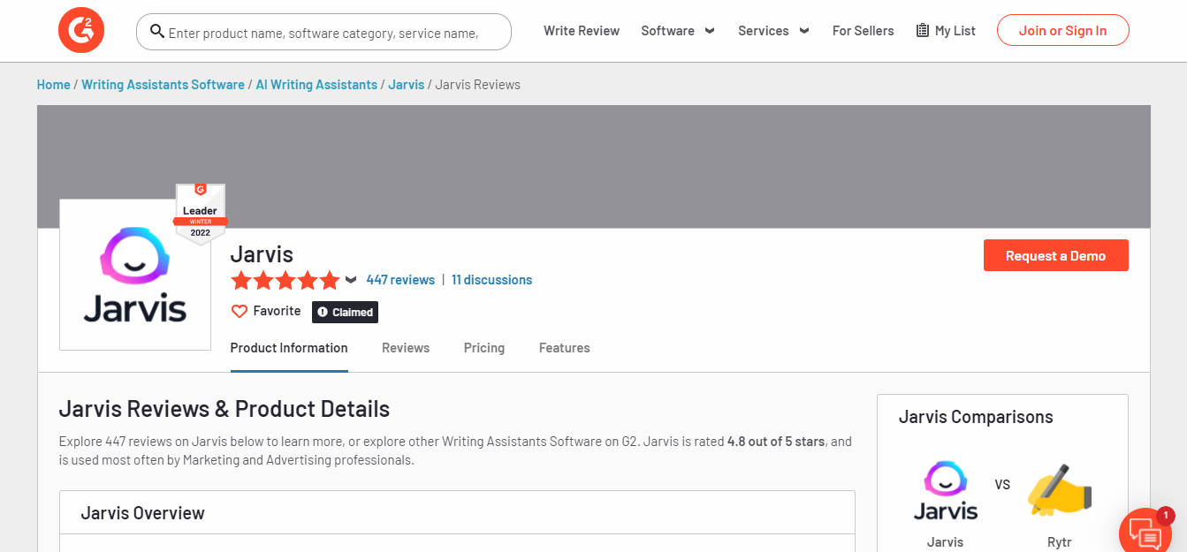Click the five-star rating
Screen dimensions: 1187x552
click(x=285, y=281)
